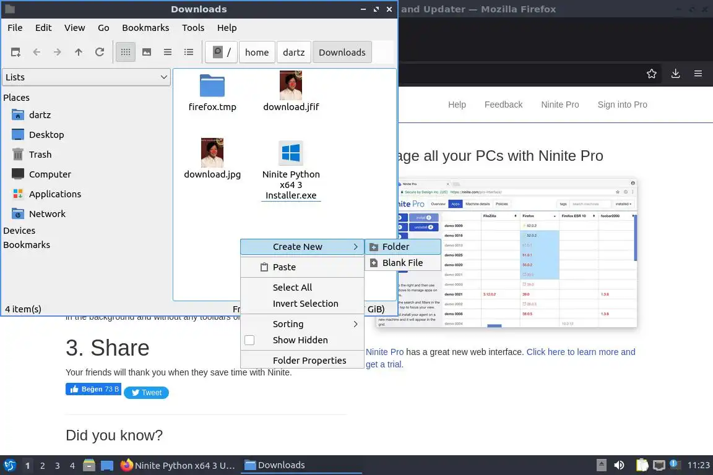The height and width of the screenshot is (475, 713).
Task: Choose Paste from context menu
Action: pos(303,267)
